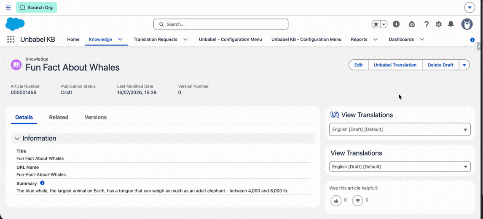The width and height of the screenshot is (483, 219).
Task: Click the user profile avatar
Action: 467,24
